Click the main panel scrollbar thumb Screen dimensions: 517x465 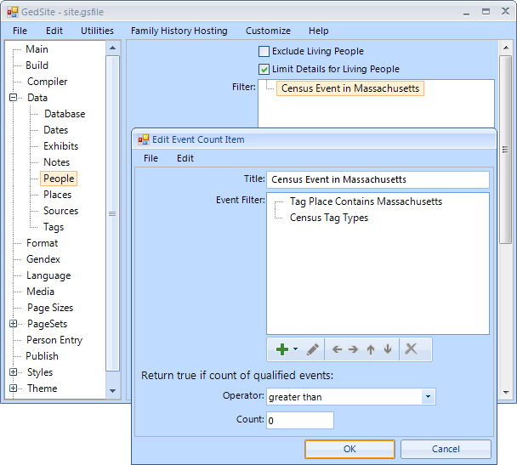505,150
